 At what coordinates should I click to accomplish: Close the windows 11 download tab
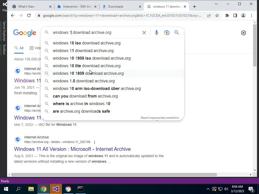[185, 7]
